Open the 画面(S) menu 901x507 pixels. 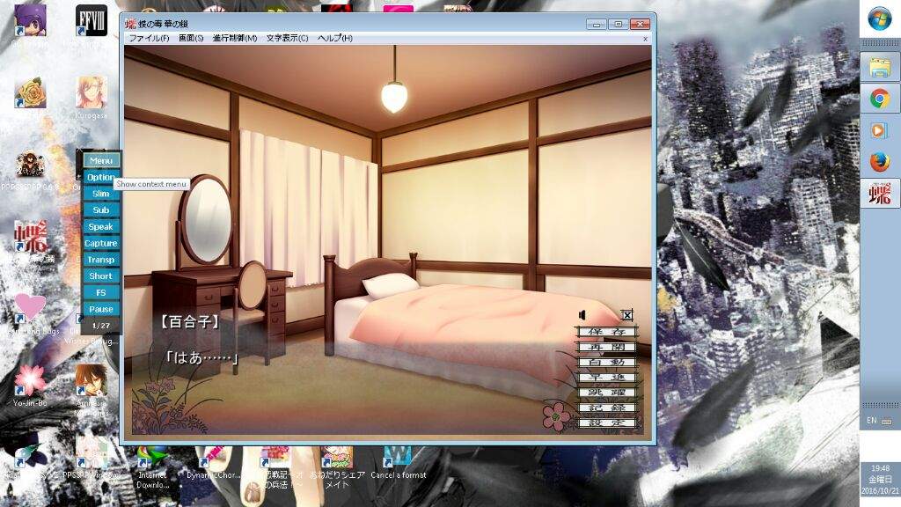point(191,38)
